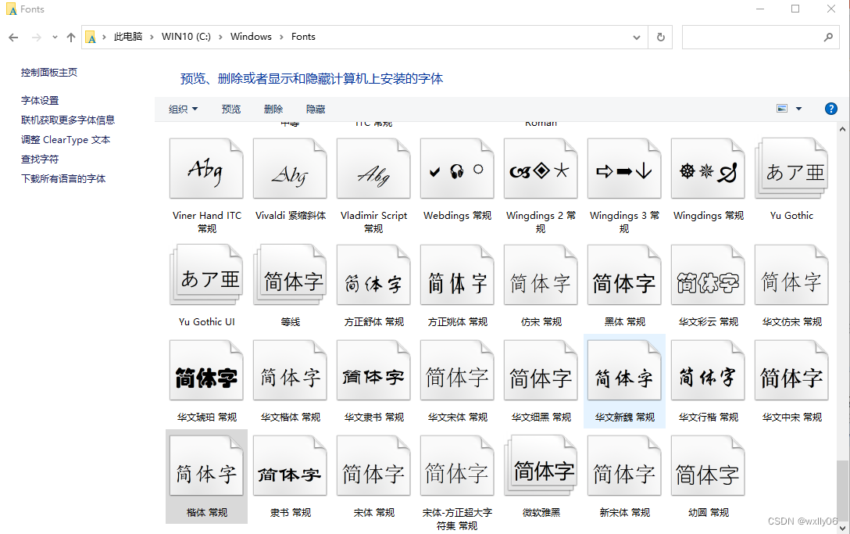Select the Yu Gothic font family icon
Screen dimensions: 850x534
tap(791, 168)
